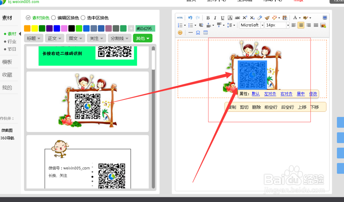This screenshot has width=344, height=202.
Task: Open 收藏 sidebar section
Action: point(7,75)
